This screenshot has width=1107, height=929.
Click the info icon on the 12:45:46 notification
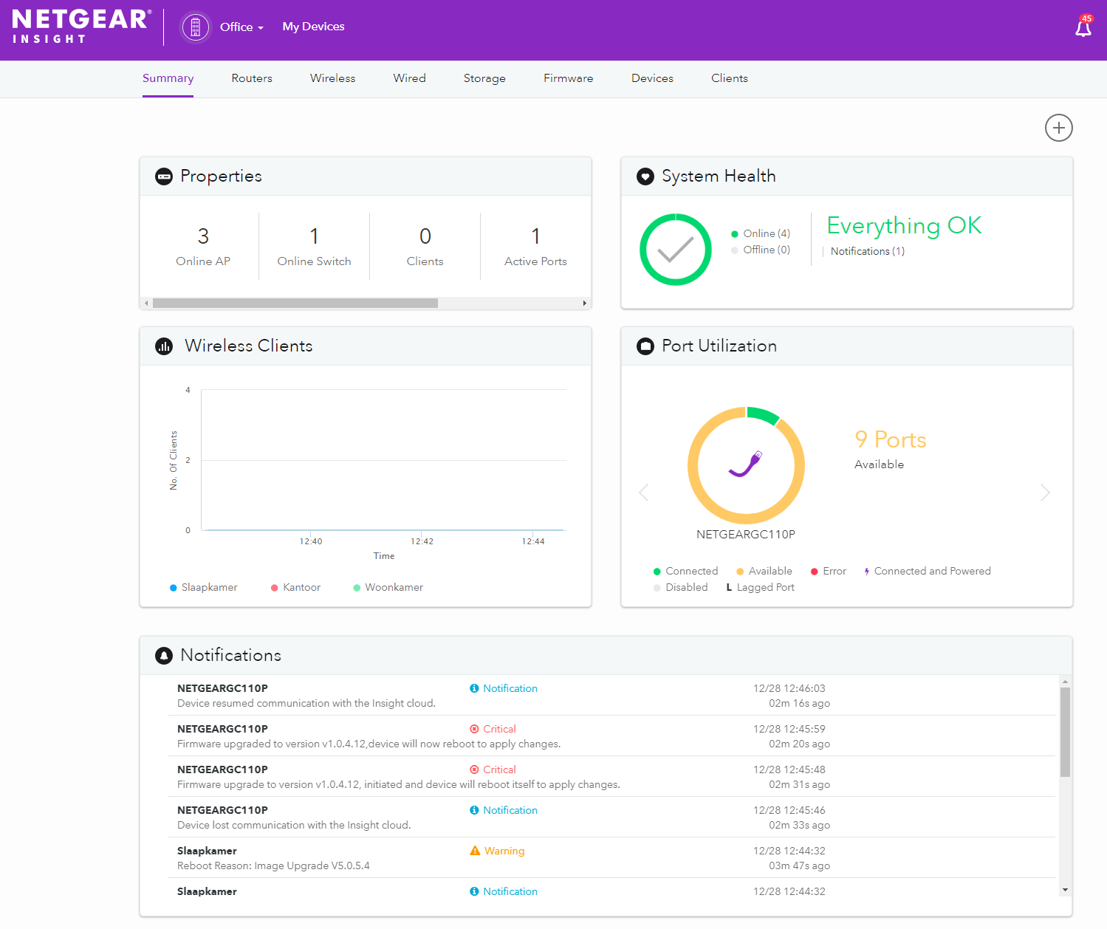[x=474, y=810]
